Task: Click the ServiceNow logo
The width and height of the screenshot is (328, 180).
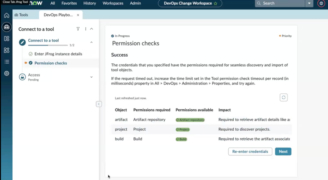Action: coord(36,3)
